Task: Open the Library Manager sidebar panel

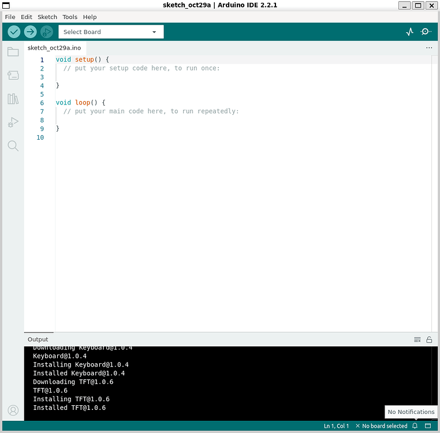Action: (13, 99)
